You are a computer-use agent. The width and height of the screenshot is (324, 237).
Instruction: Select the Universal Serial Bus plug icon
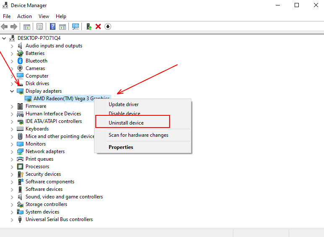pos(20,219)
